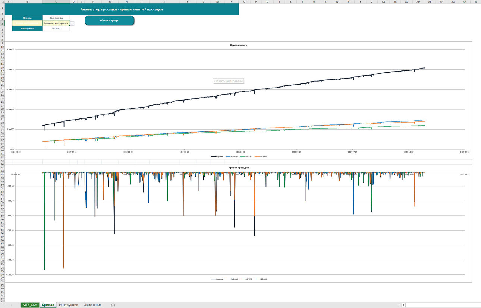Click the black basket equity line
The height and width of the screenshot is (308, 481).
pos(239,93)
